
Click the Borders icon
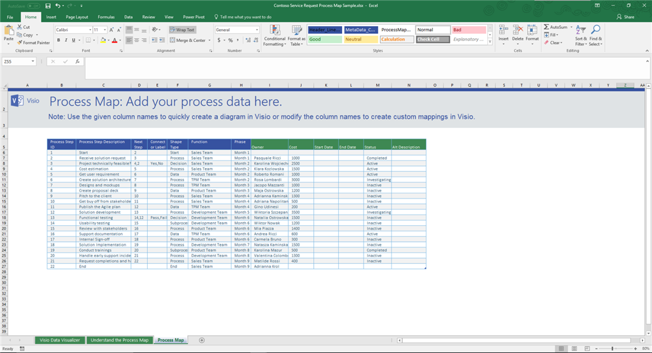[88, 40]
